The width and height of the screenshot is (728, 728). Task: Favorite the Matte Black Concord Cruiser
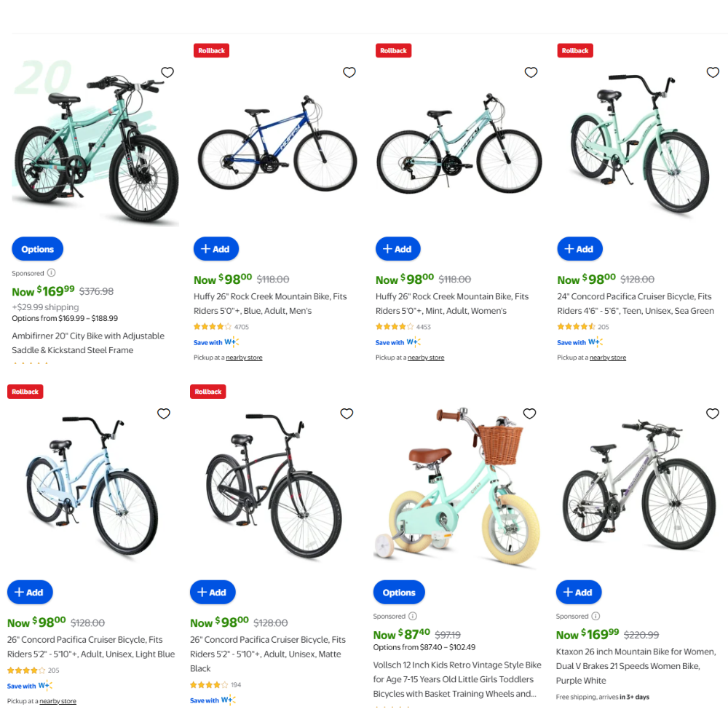tap(347, 414)
